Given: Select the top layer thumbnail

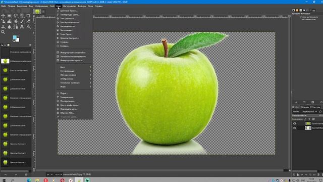Looking at the screenshot, I should [x=308, y=123].
